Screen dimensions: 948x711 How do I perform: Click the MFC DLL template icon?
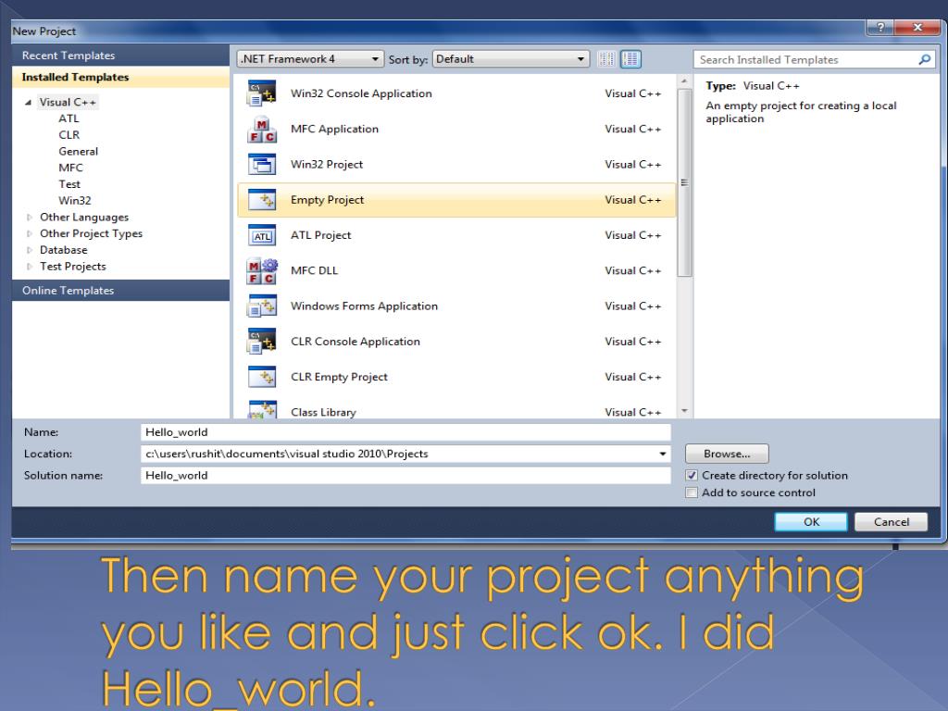point(262,271)
